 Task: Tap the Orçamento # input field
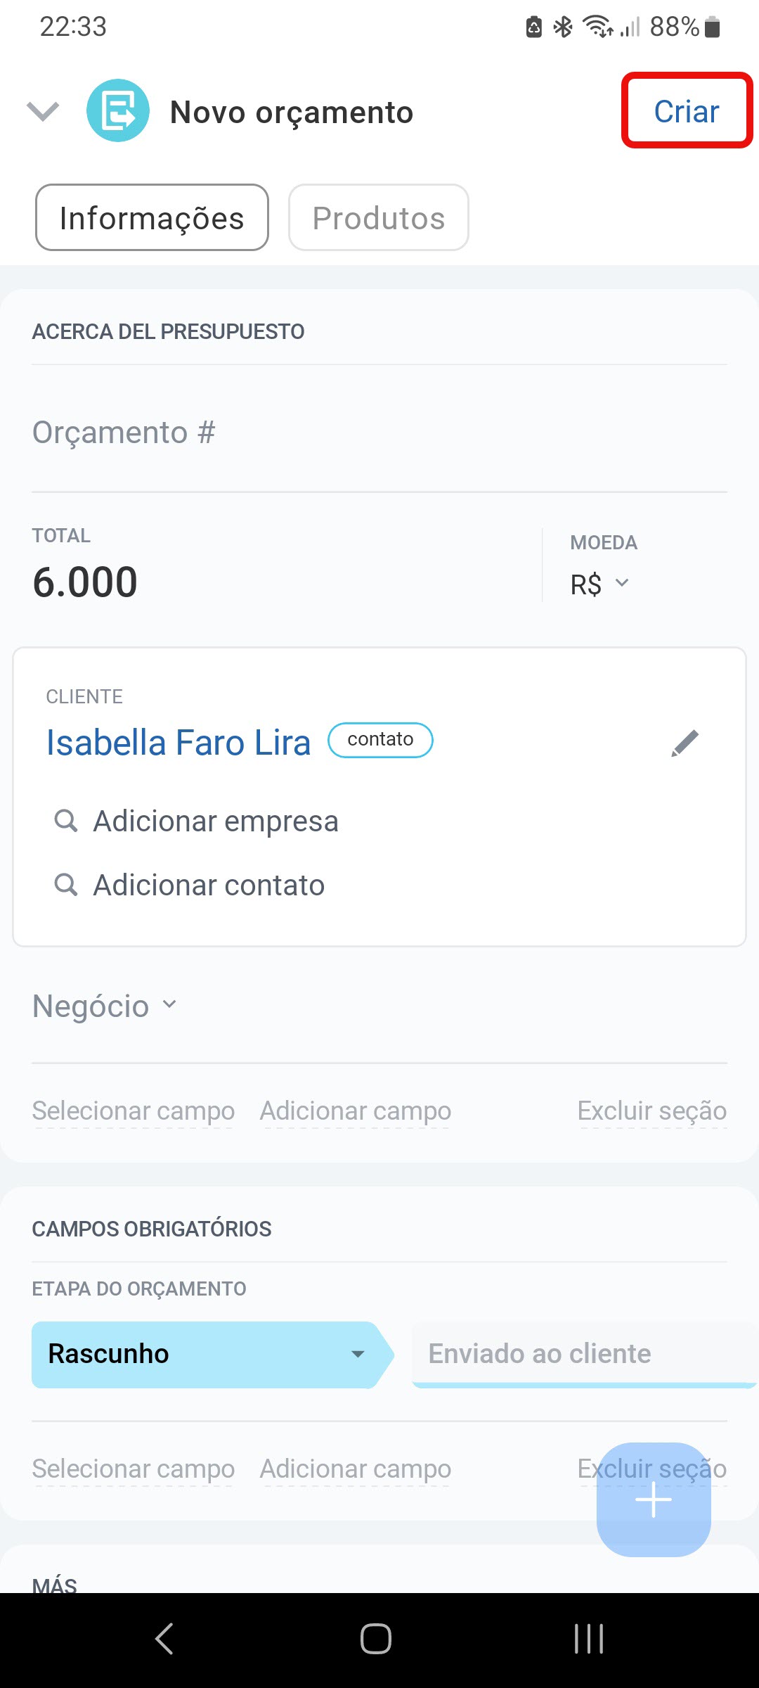tap(379, 433)
